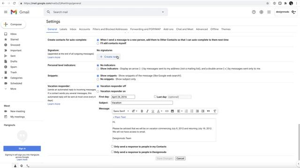Apply bold formatting in message toolbar

pos(142,111)
